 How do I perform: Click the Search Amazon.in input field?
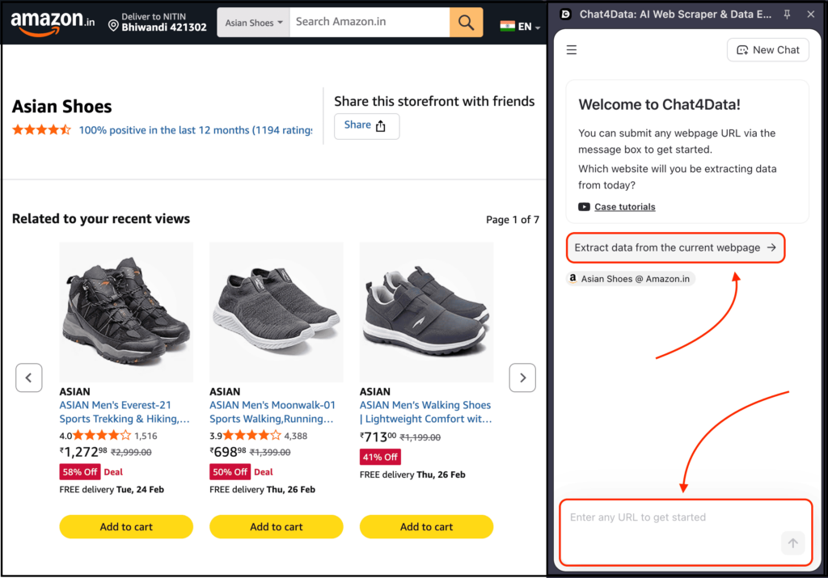point(369,22)
